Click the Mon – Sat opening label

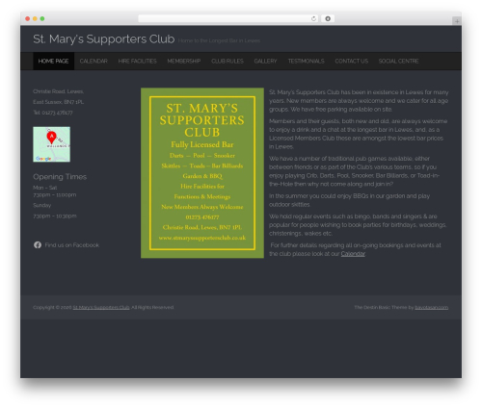pyautogui.click(x=45, y=188)
